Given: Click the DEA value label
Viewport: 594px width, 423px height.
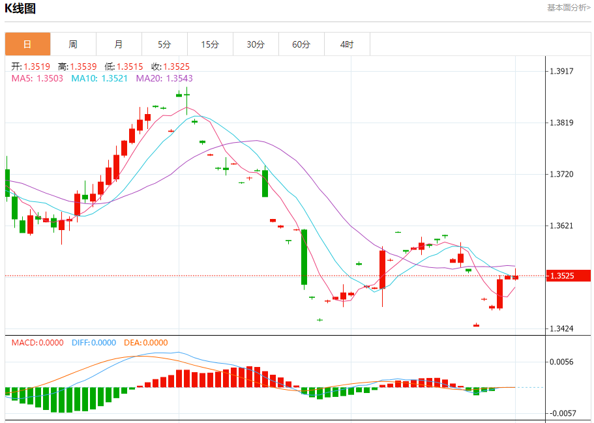Looking at the screenshot, I should click(x=146, y=343).
